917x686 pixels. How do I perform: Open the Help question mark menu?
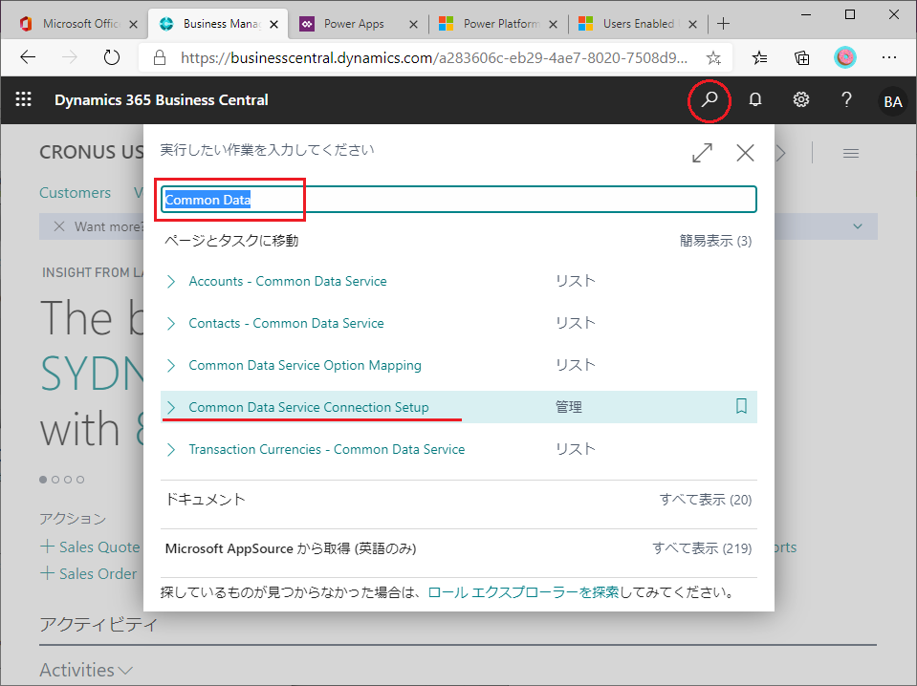[x=846, y=100]
